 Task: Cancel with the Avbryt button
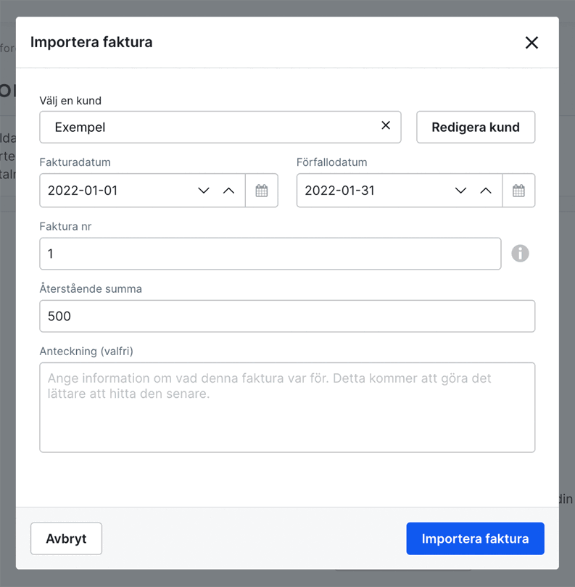tap(66, 538)
